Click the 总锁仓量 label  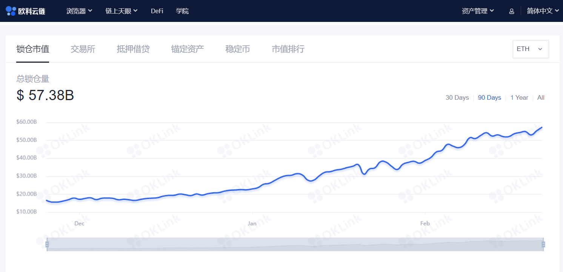pyautogui.click(x=33, y=79)
